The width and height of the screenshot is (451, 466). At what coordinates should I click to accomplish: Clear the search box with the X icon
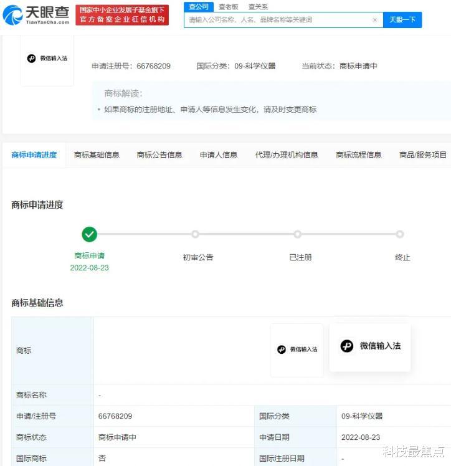[375, 20]
